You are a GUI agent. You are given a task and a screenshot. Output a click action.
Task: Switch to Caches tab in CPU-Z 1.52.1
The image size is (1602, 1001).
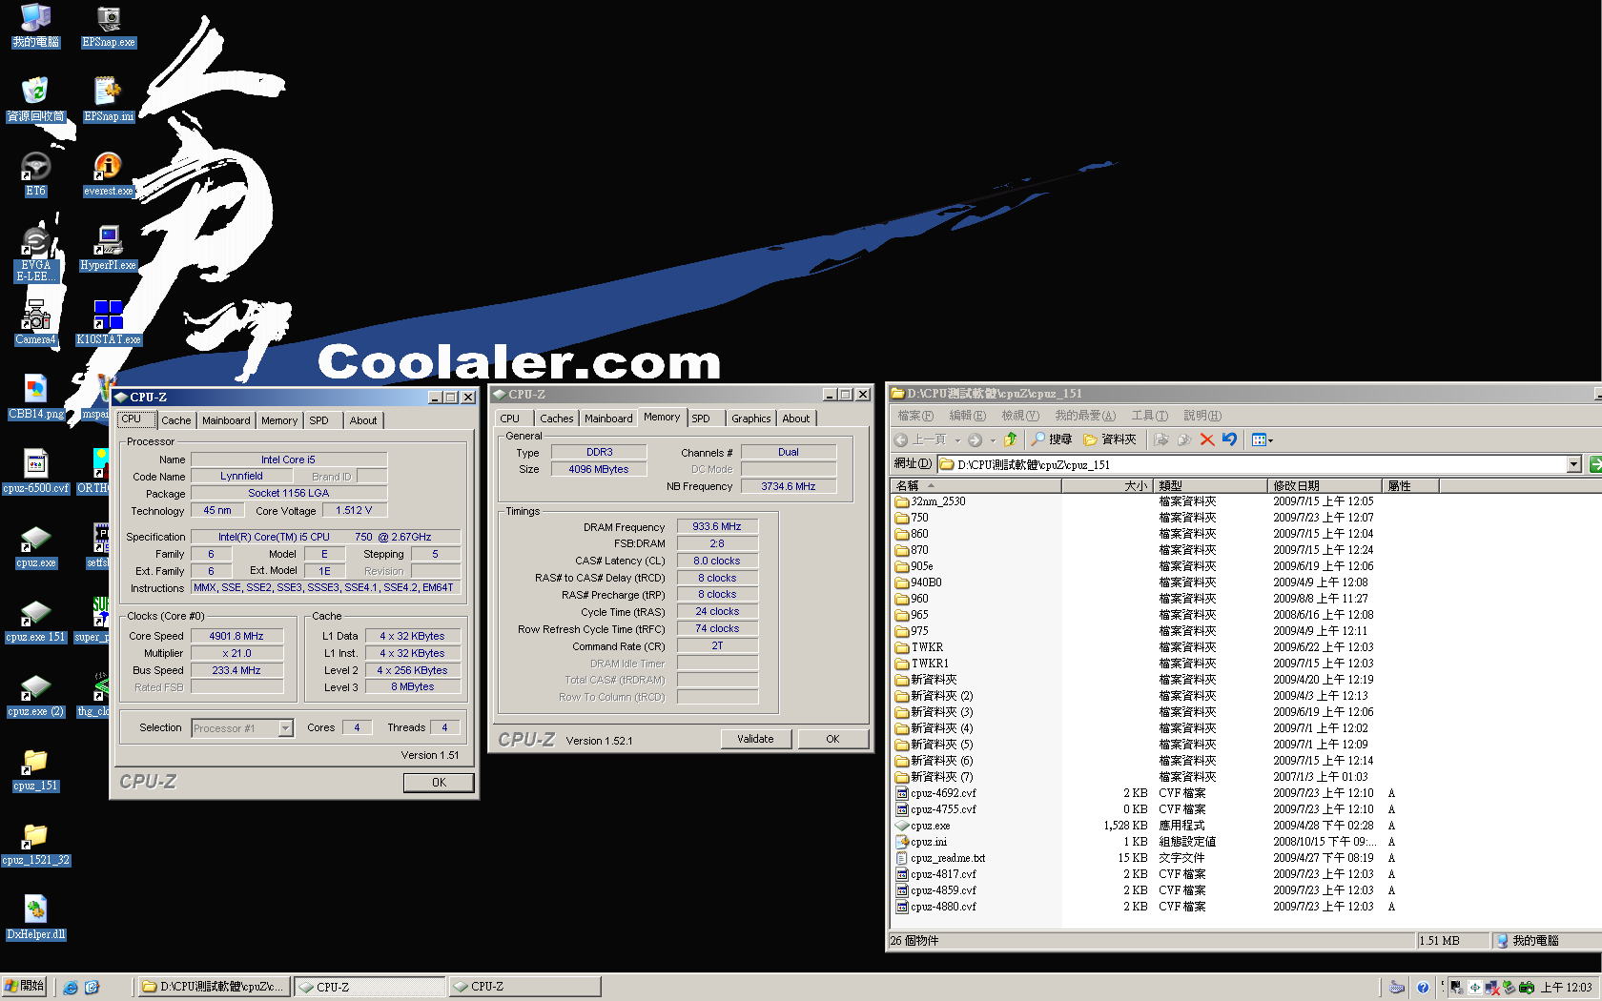pyautogui.click(x=557, y=419)
